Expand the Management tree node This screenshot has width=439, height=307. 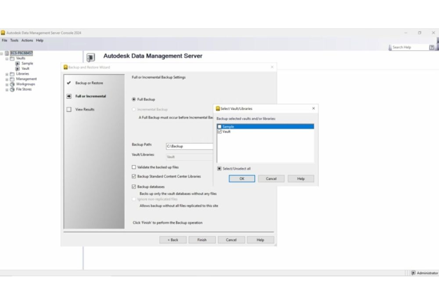coord(6,79)
